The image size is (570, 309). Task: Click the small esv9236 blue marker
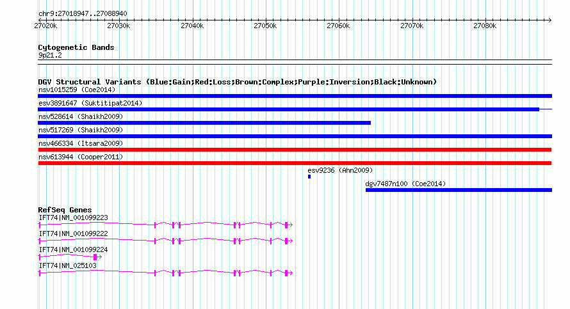coord(309,177)
